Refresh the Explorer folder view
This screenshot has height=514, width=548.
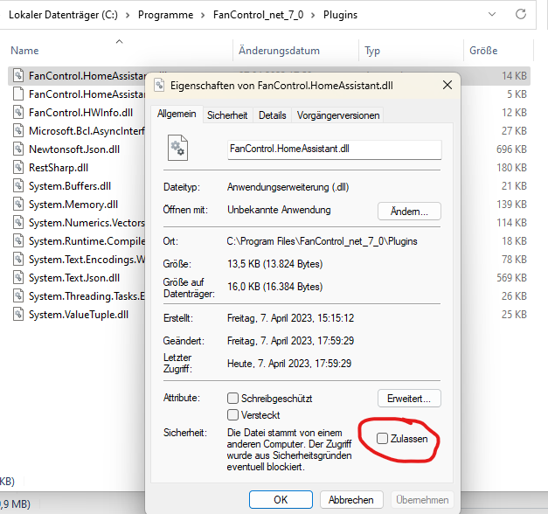click(521, 14)
